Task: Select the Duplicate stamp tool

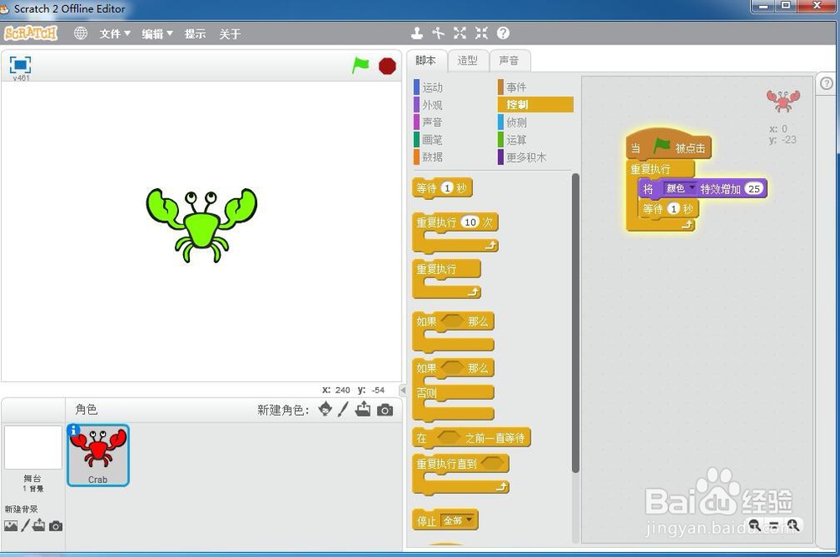Action: pyautogui.click(x=417, y=34)
